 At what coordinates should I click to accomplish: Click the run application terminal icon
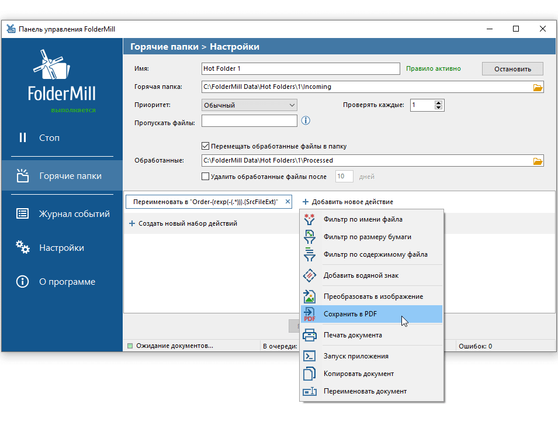[309, 356]
